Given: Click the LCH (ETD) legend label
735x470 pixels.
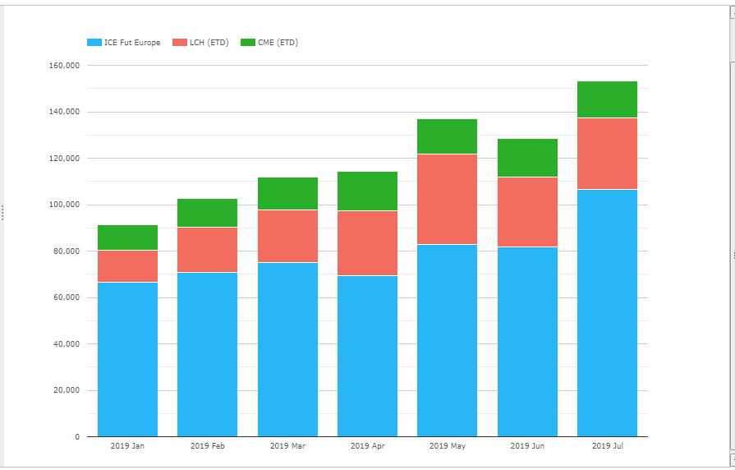Looking at the screenshot, I should coord(209,42).
